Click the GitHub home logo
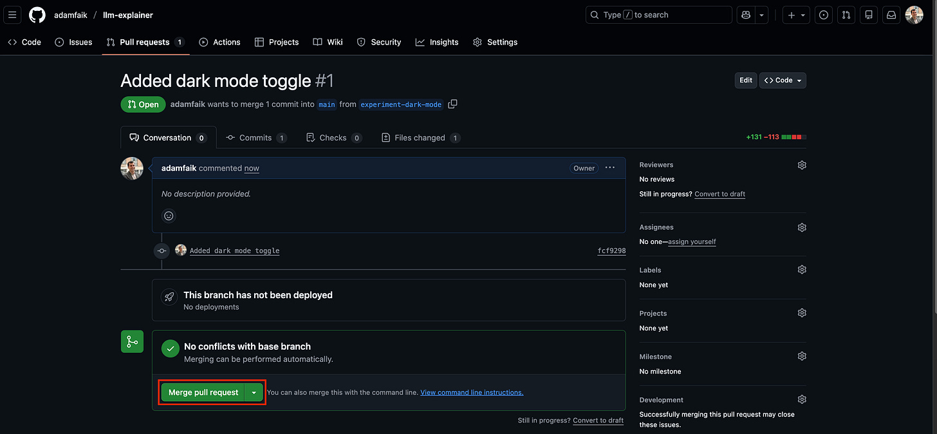Image resolution: width=937 pixels, height=434 pixels. [37, 15]
